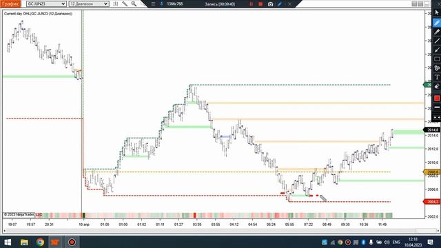Viewport: 441px width, 248px height.
Task: Click the 10 апр date label
Action: 84,225
